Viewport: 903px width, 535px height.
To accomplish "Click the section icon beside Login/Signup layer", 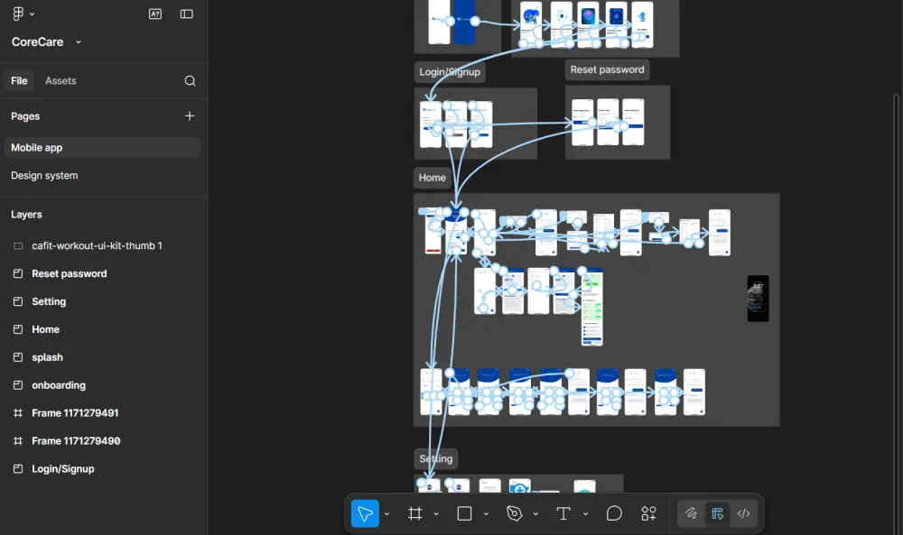I will click(x=18, y=469).
